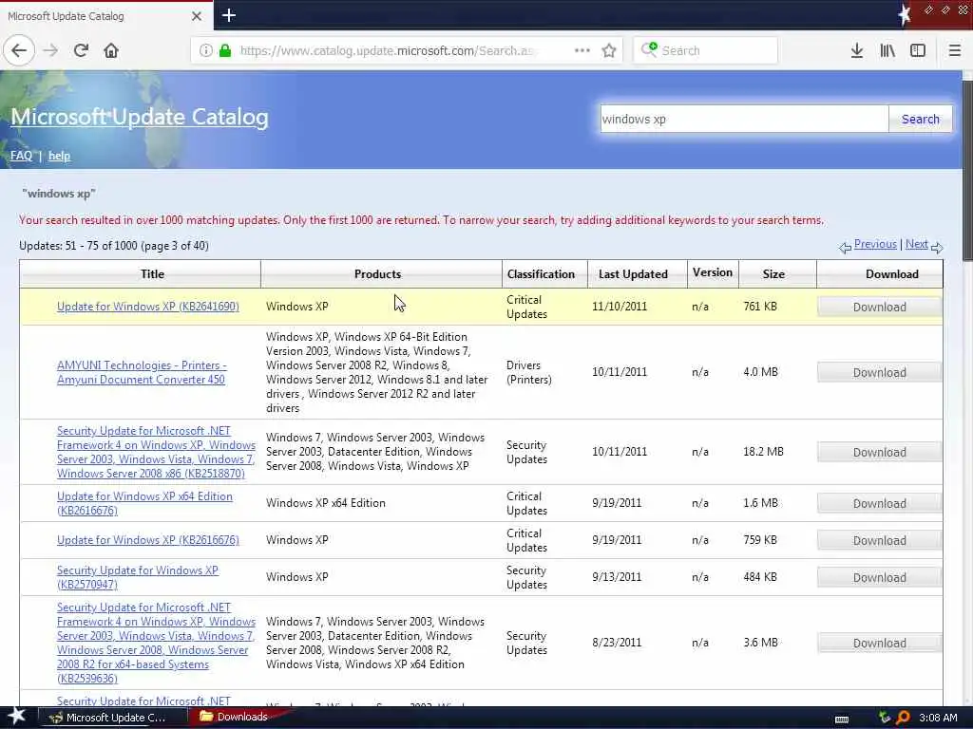Open the Downloads folder taskbar item
This screenshot has width=973, height=729.
coord(236,717)
